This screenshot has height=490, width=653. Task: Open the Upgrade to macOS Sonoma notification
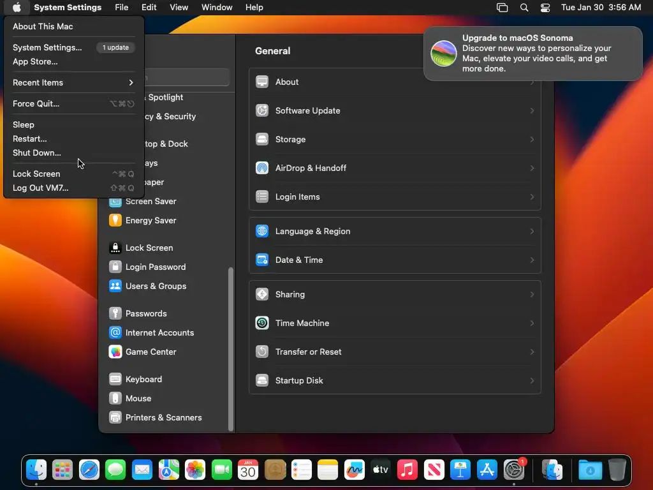(532, 54)
